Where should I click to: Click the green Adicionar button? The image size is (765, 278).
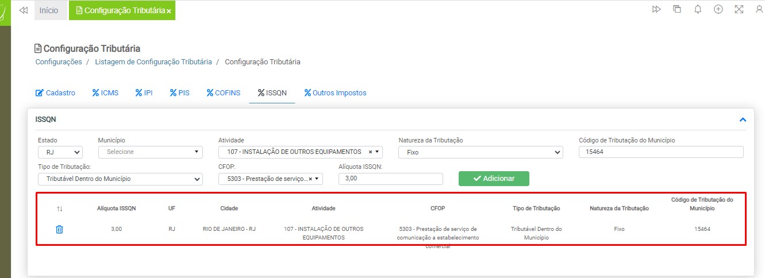494,179
